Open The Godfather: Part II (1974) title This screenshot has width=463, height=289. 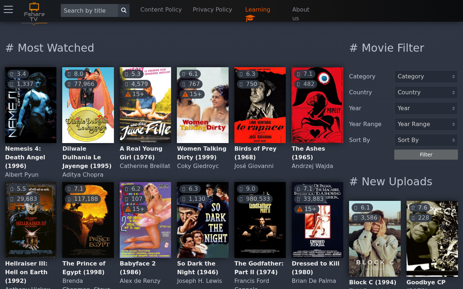pos(259,268)
